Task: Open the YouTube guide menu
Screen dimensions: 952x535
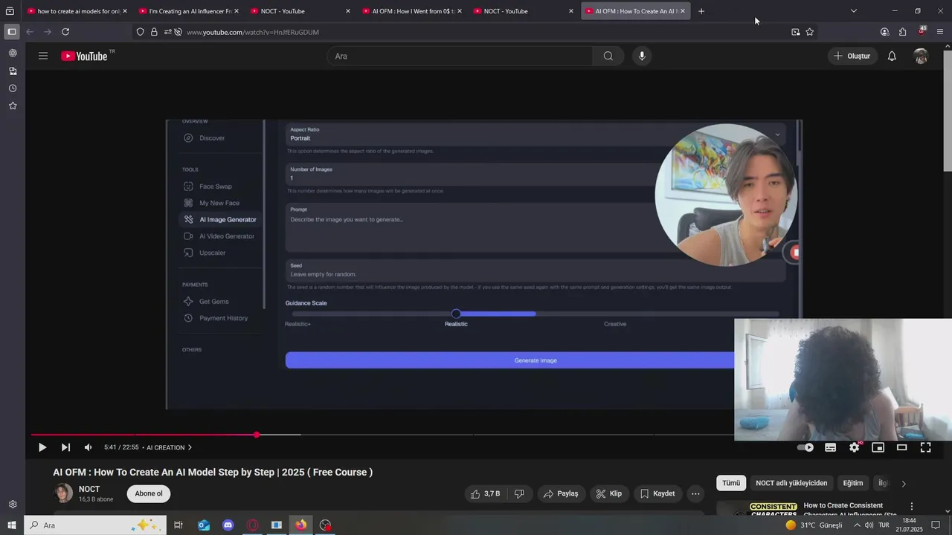Action: pos(43,56)
